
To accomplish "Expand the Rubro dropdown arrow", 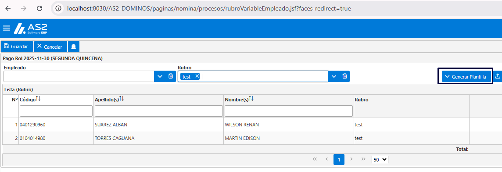I will tap(333, 76).
